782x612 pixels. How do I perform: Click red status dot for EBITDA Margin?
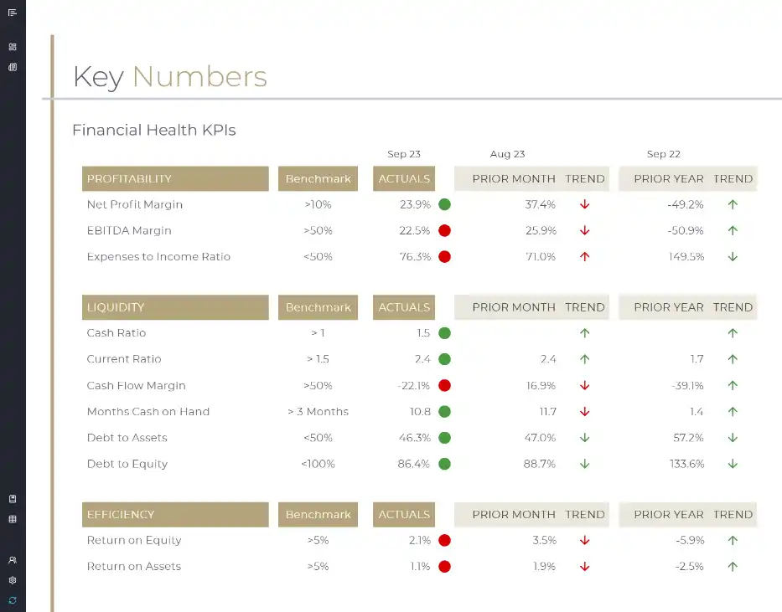click(444, 230)
